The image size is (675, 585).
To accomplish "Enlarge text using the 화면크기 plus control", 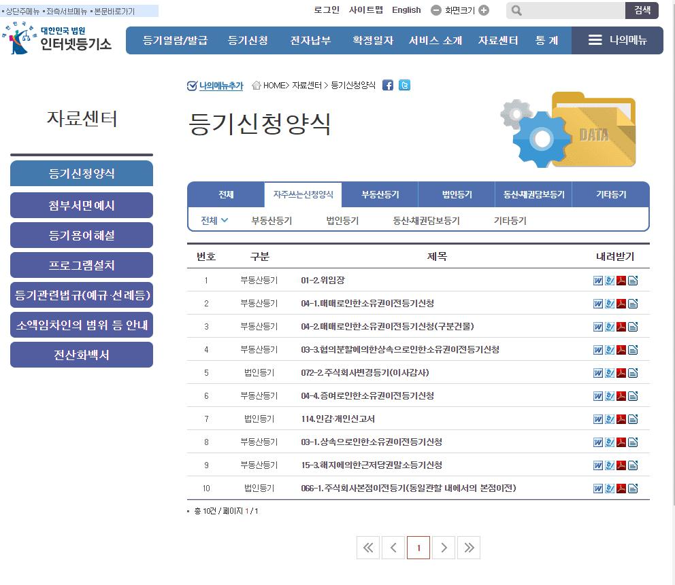I will (x=483, y=10).
